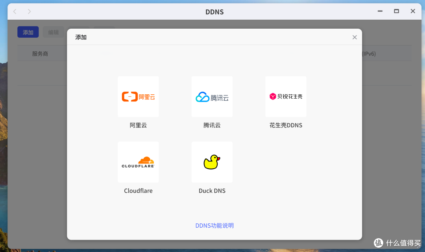Click the greyed 编辑 button
This screenshot has width=425, height=252.
coord(54,32)
